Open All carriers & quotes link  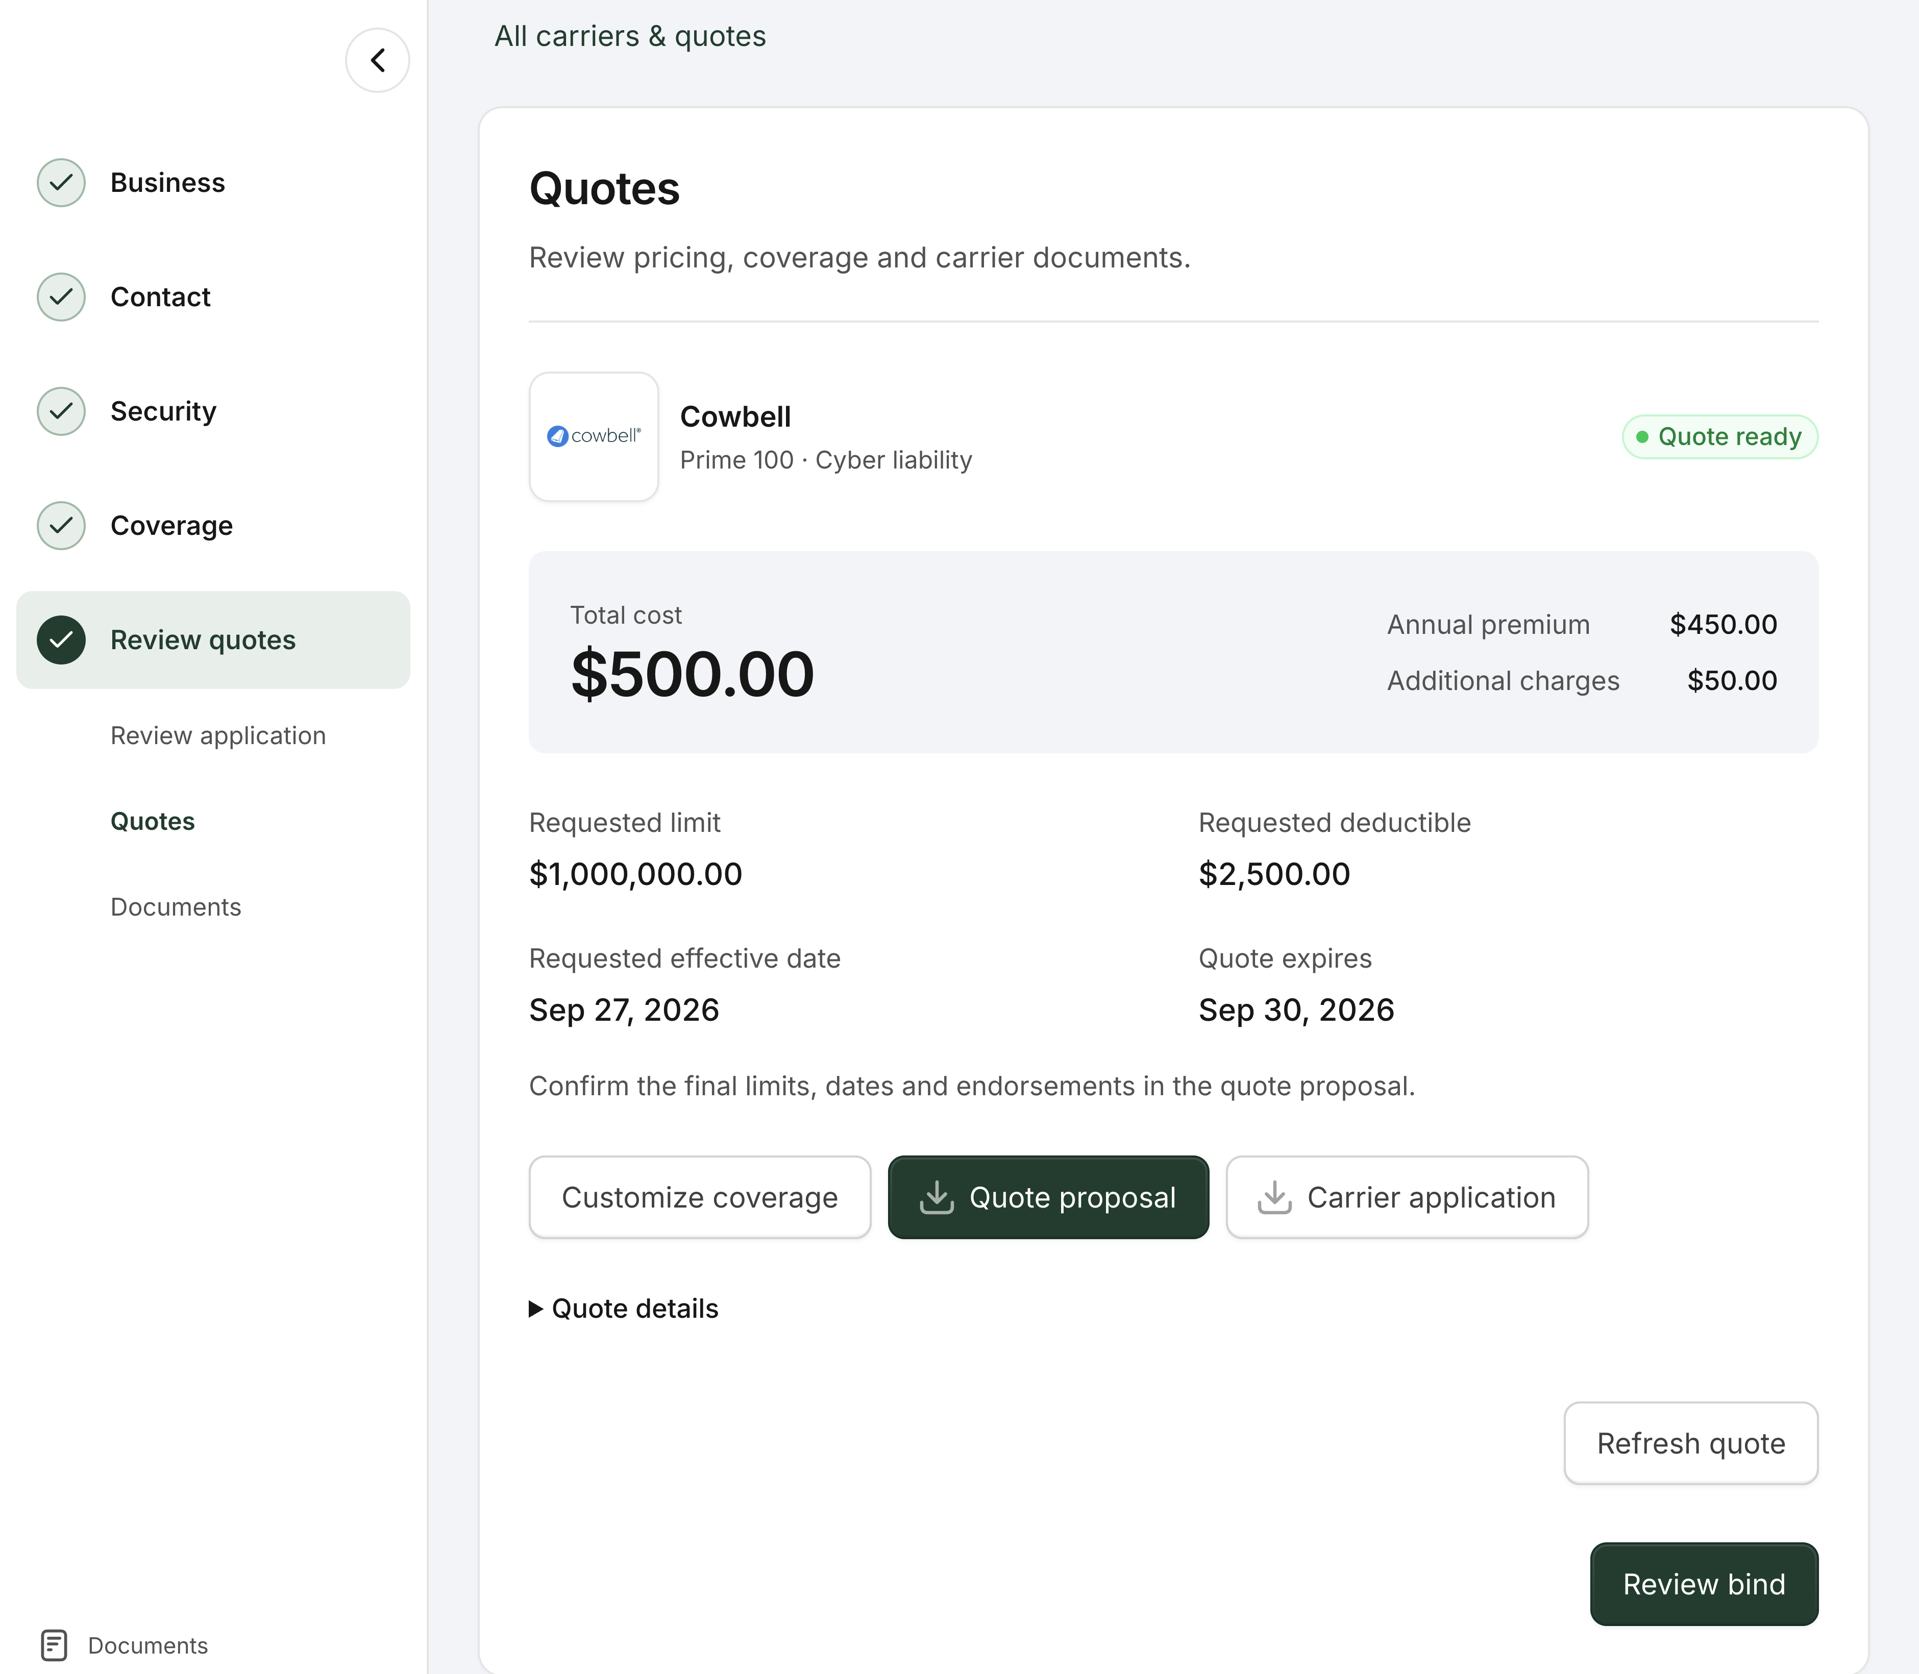(630, 36)
